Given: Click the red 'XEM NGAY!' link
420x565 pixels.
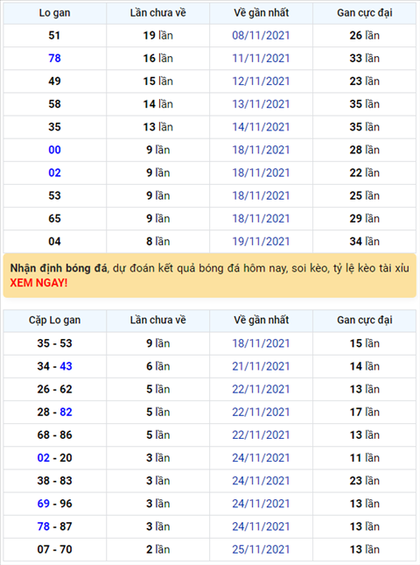Looking at the screenshot, I should pos(38,283).
